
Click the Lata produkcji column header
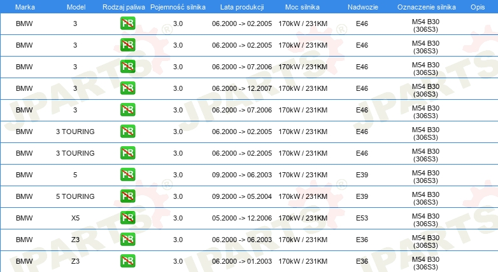pos(242,7)
